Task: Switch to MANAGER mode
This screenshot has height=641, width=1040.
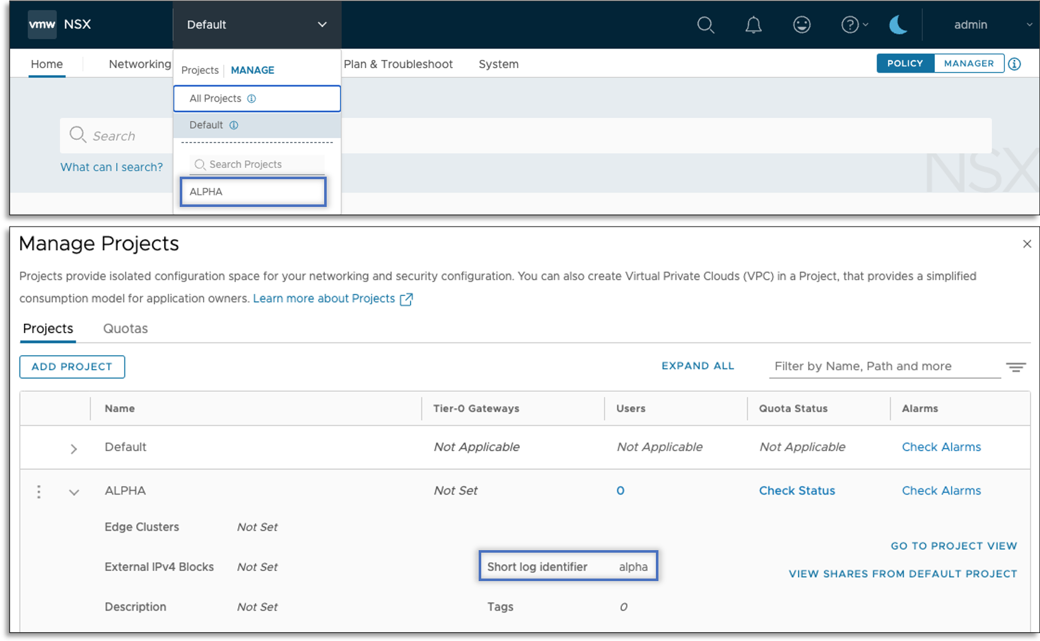Action: [x=969, y=64]
